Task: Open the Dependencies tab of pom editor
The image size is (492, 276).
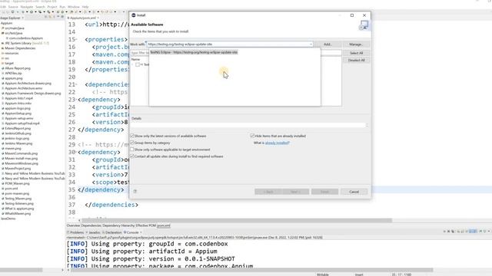Action: 91,225
